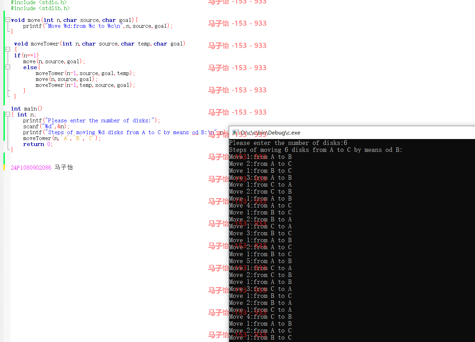Click the void move function declaration line
This screenshot has height=342, width=475.
click(x=74, y=20)
